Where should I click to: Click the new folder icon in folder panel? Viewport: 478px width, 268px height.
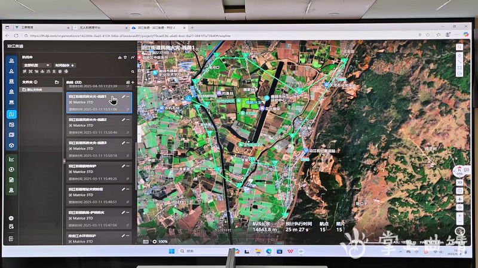[57, 82]
